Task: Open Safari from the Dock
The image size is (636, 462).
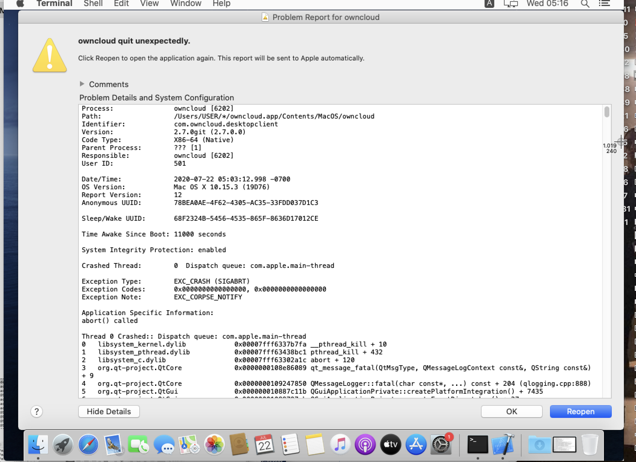Action: (x=88, y=445)
